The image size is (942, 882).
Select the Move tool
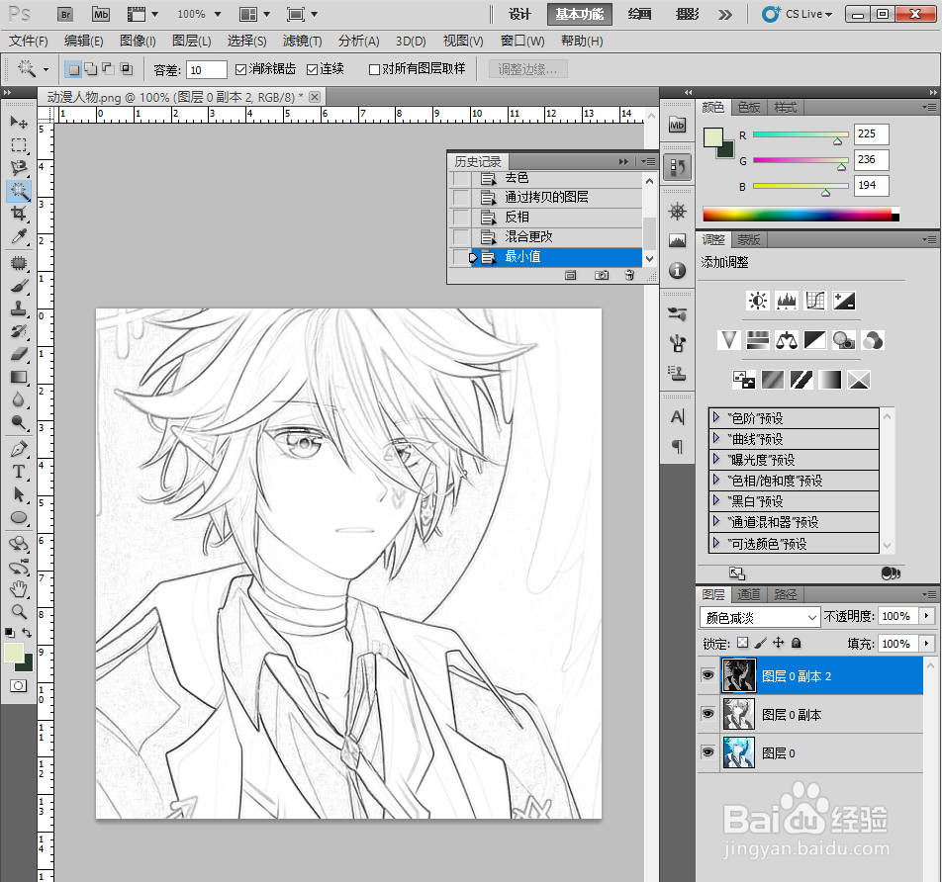click(19, 123)
